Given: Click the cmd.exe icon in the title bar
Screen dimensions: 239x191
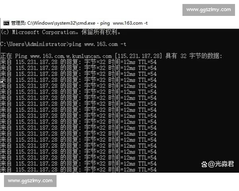Looking at the screenshot, I should click(x=6, y=23).
